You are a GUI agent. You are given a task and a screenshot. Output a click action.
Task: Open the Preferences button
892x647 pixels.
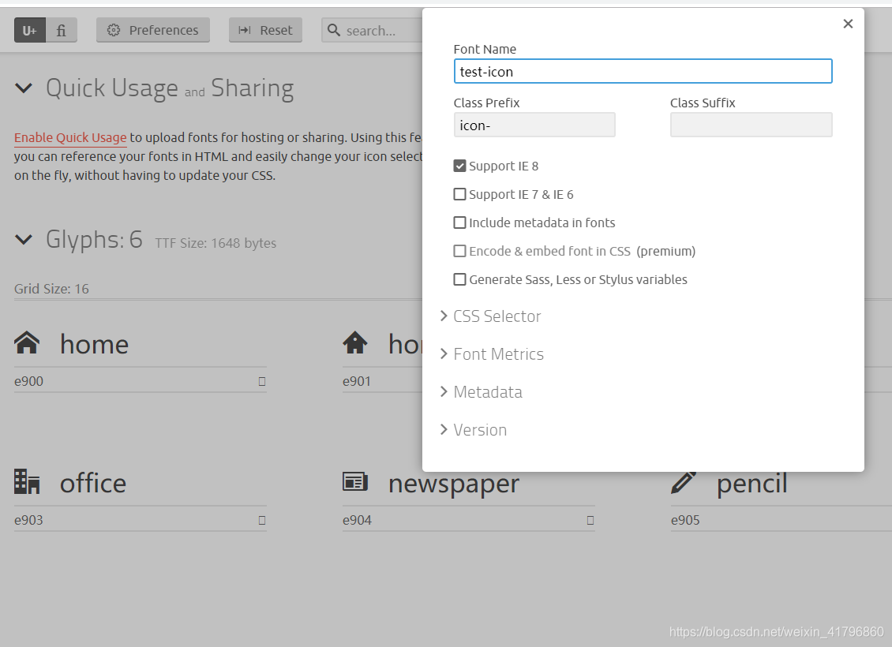click(x=153, y=30)
